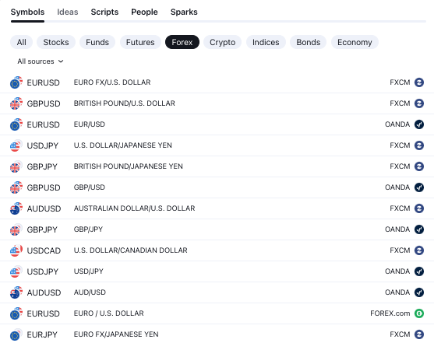Click the flag icon in the BRITISH POUND/JAPANESE YEN row
Image resolution: width=434 pixels, height=343 pixels.
pyautogui.click(x=16, y=166)
